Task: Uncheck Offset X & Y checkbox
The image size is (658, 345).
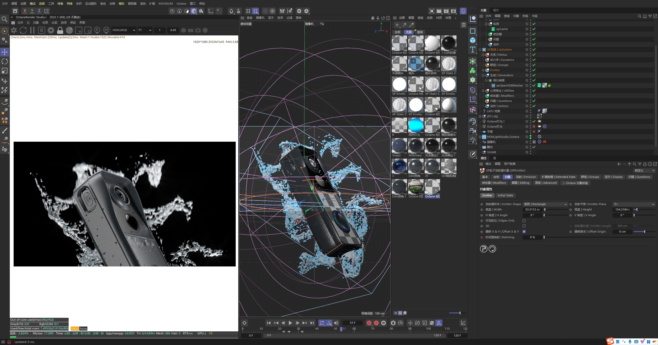Action: (524, 232)
